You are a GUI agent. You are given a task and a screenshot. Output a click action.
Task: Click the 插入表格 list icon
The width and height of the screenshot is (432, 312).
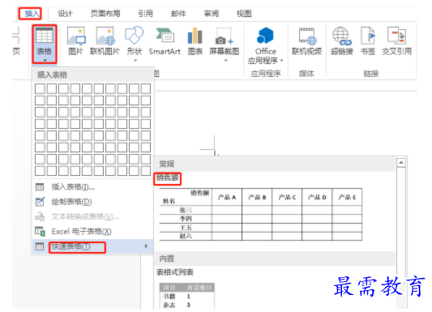coord(40,187)
